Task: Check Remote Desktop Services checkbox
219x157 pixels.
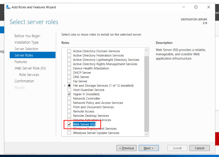Action: (69, 116)
